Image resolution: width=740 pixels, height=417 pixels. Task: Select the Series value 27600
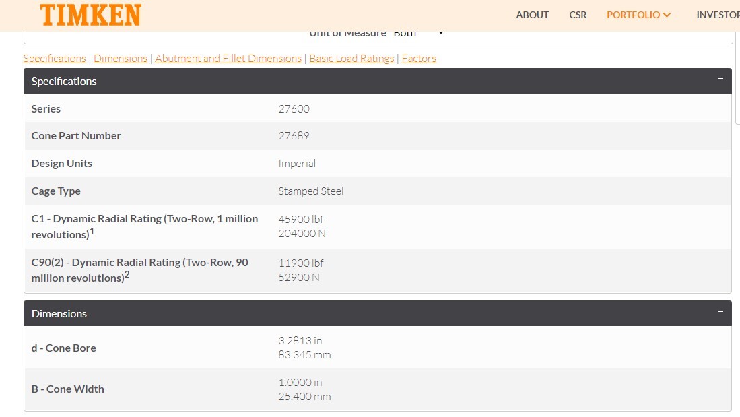(294, 109)
